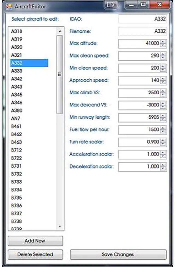
Task: Click the Add New button
Action: point(35,241)
